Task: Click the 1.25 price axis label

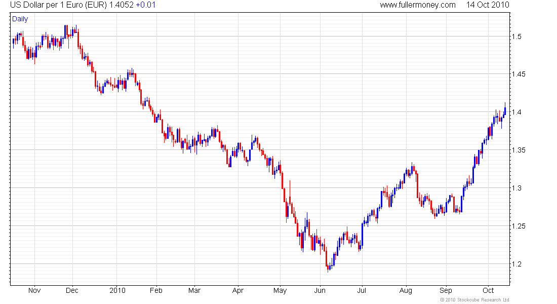Action: [519, 226]
